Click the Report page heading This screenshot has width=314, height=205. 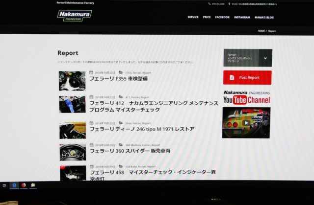[x=68, y=53]
